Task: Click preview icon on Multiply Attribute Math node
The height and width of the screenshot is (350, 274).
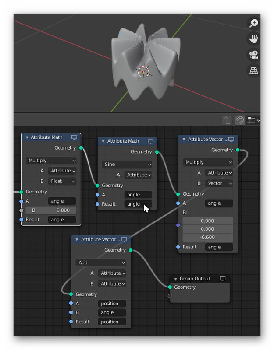Action: [74, 137]
